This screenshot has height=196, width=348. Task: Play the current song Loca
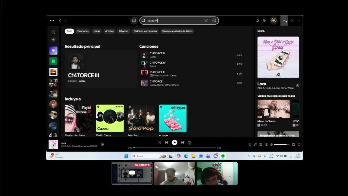(175, 142)
